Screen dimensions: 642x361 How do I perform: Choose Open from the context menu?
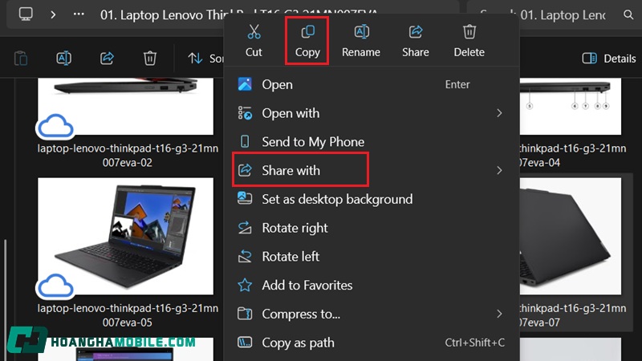pos(372,84)
